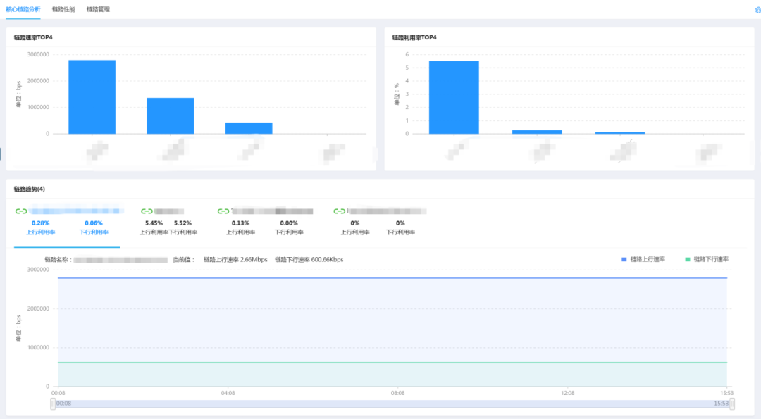
Task: Click right time slider handle at 15:53
Action: coord(732,404)
